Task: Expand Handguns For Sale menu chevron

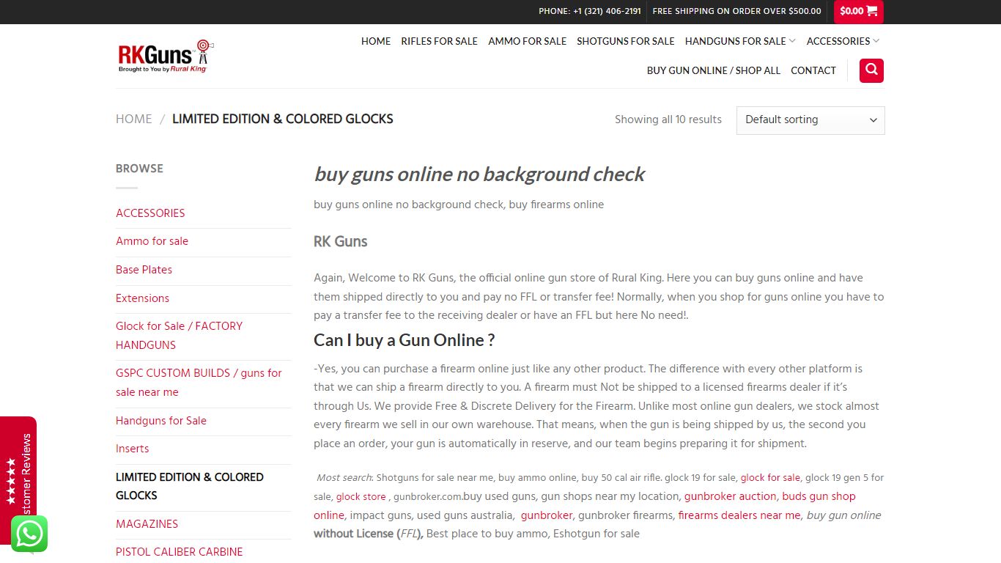Action: point(792,41)
